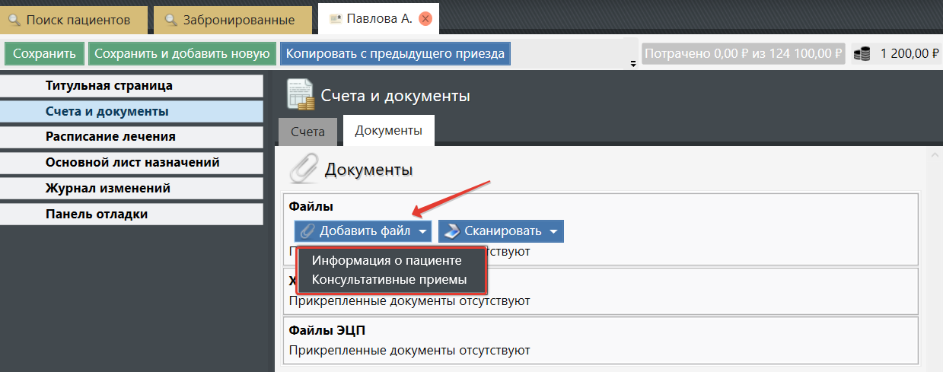
Task: Choose Информация о пациенте from the menu
Action: [387, 260]
